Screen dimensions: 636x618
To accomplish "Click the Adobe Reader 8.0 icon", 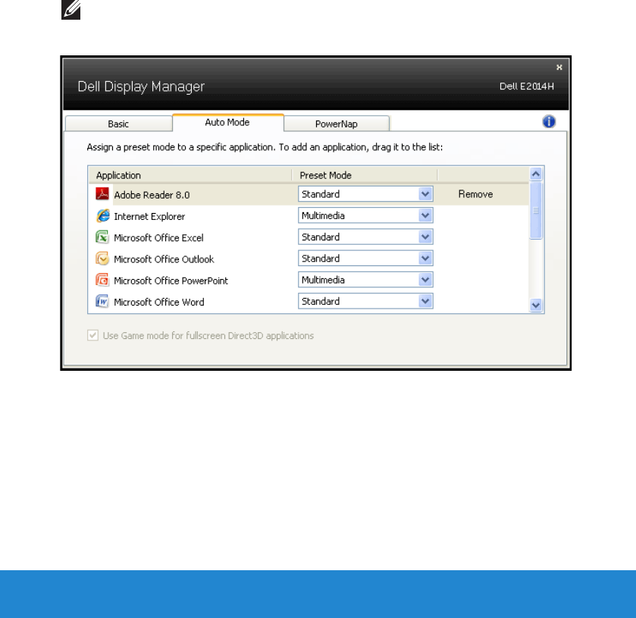I will [102, 194].
